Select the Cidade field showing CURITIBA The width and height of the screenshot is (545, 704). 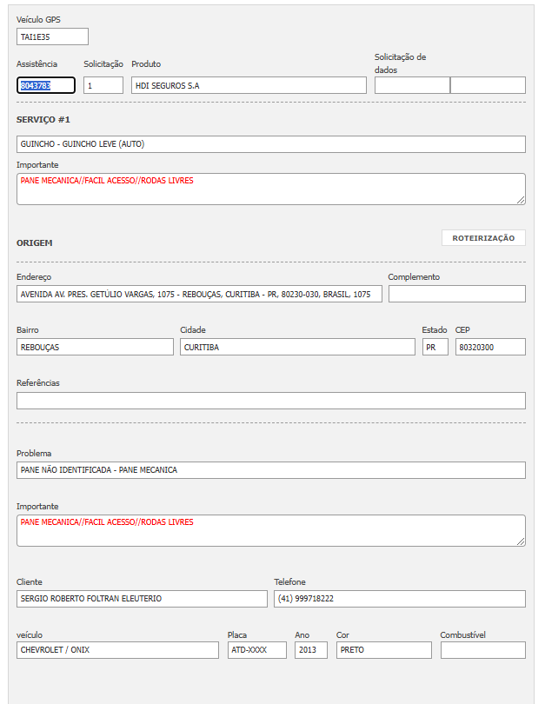tap(297, 347)
